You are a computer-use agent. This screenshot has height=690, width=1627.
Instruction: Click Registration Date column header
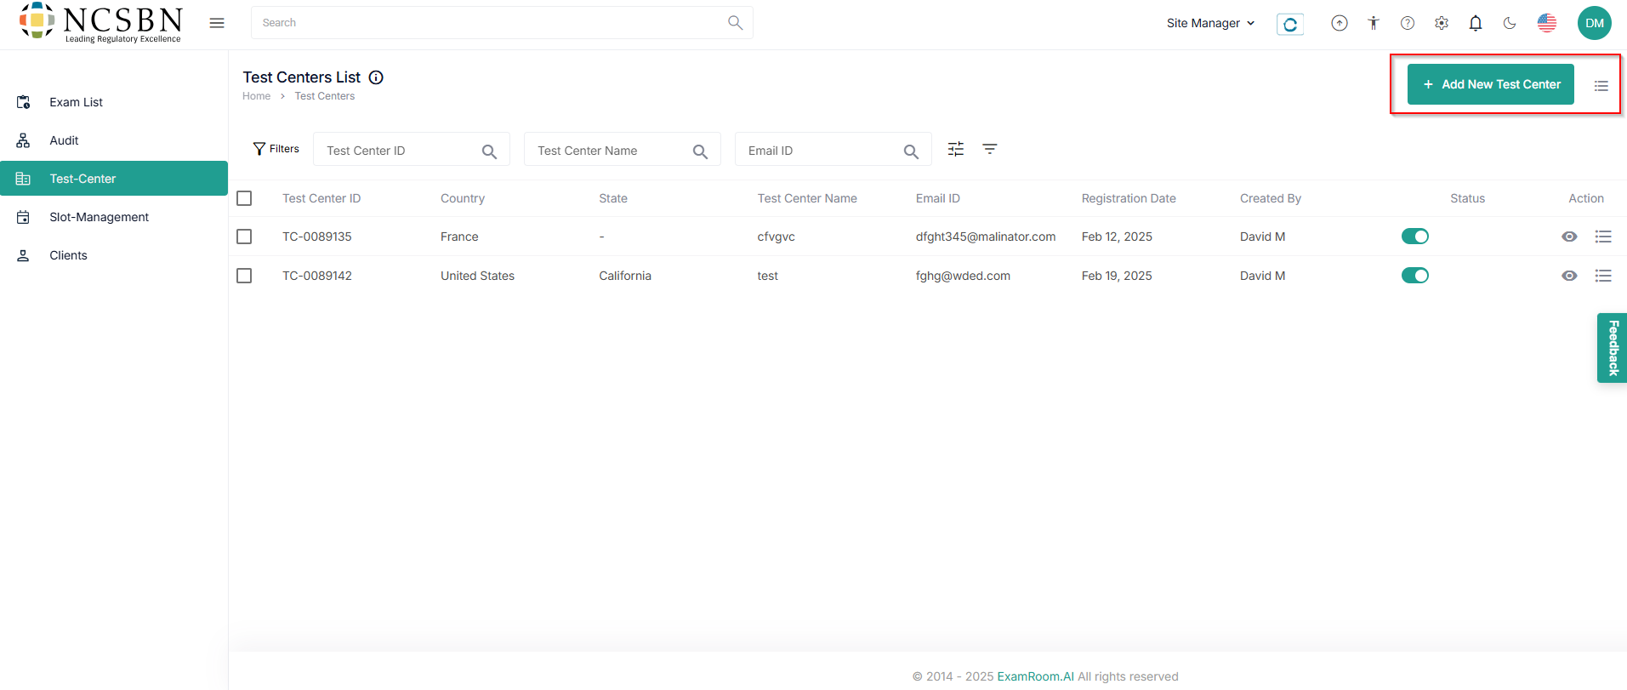[x=1129, y=198]
